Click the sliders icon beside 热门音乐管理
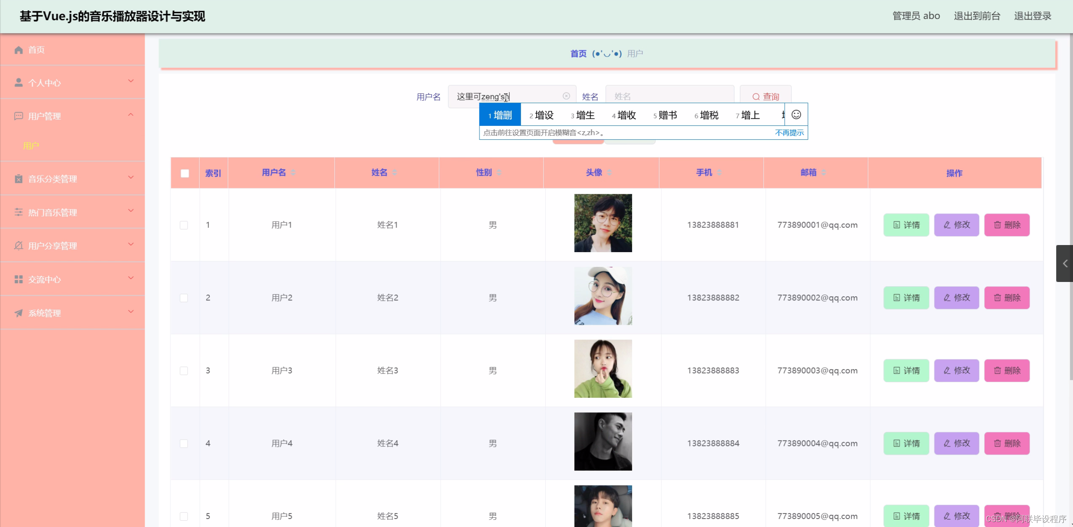 point(18,212)
